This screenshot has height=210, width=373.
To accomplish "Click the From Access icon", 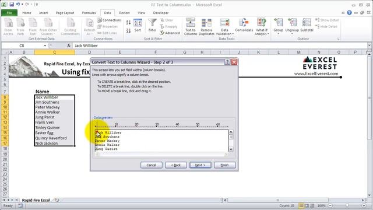I will click(x=8, y=27).
